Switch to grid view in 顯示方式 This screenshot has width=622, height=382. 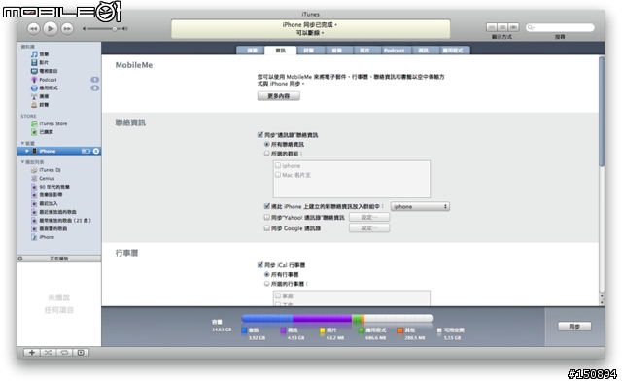point(502,27)
